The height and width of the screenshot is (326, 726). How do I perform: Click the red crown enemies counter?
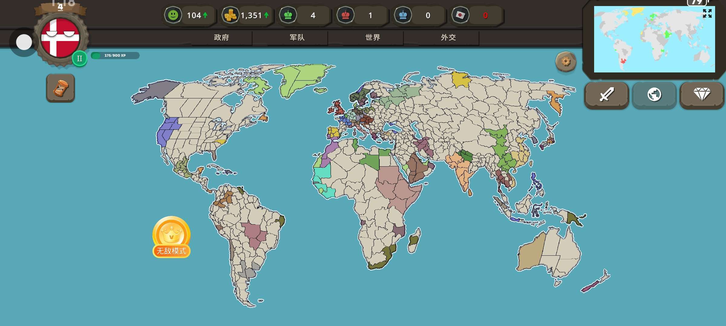click(345, 15)
